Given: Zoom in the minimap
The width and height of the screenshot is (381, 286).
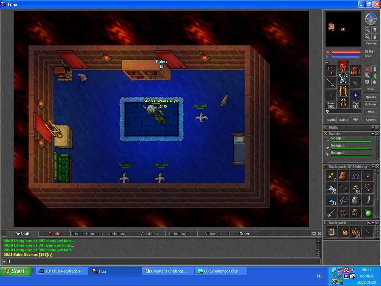Looking at the screenshot, I should (367, 37).
